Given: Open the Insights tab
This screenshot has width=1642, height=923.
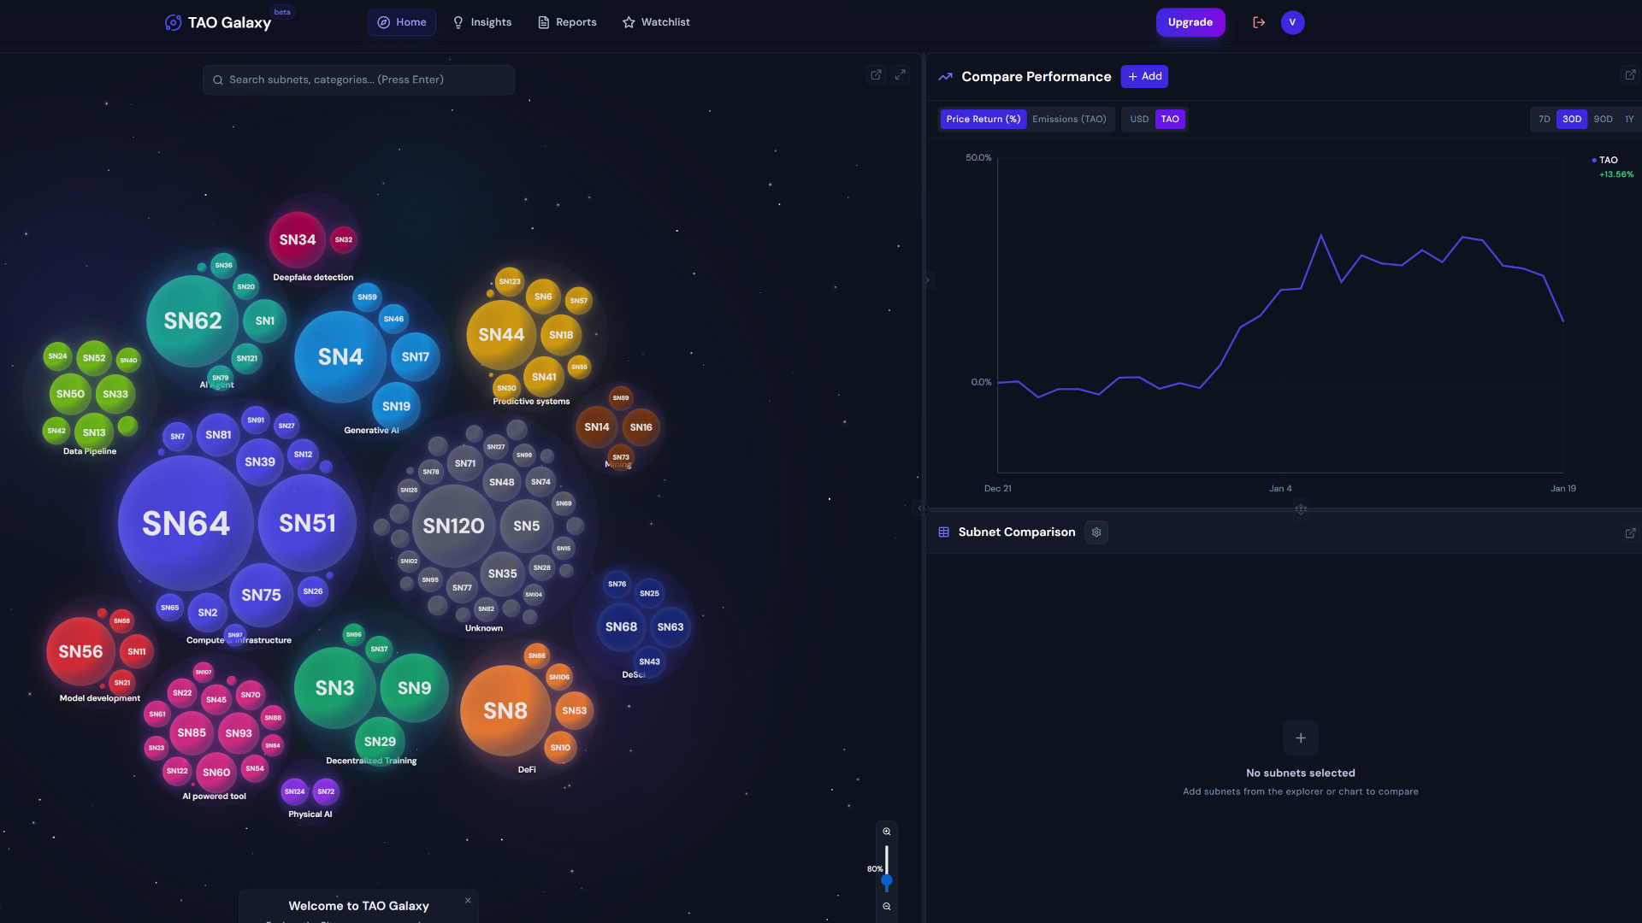Looking at the screenshot, I should pos(482,22).
